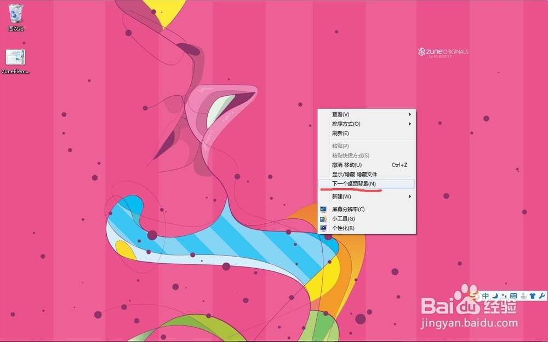The image size is (548, 342).
Task: Click 刷新(E) to refresh the desktop
Action: (x=341, y=133)
